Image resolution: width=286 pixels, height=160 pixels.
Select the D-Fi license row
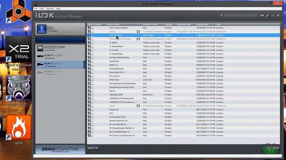pos(184,113)
